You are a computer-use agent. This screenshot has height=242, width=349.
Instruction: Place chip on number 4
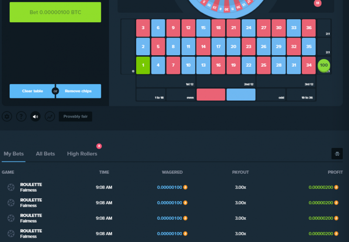tap(158, 65)
